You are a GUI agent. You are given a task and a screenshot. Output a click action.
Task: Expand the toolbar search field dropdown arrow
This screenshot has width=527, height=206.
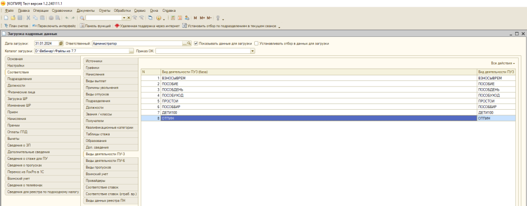point(124,17)
